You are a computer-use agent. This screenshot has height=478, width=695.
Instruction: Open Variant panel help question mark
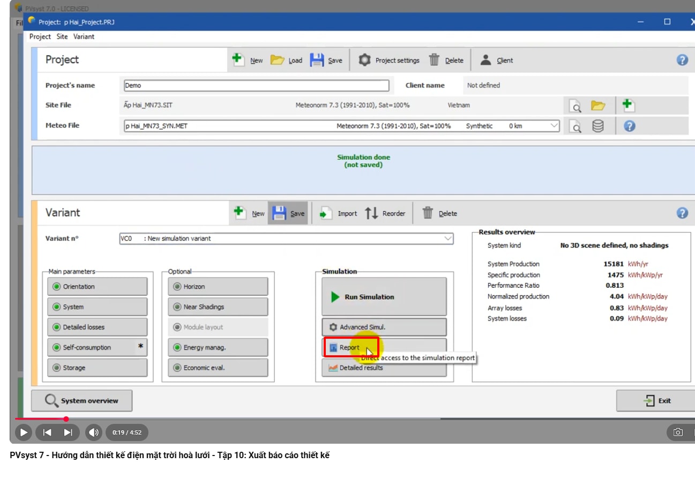(x=682, y=213)
